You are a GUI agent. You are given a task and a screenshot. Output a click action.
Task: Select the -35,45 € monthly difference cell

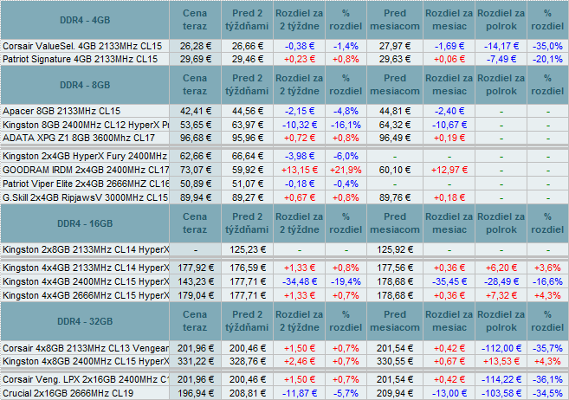(x=449, y=281)
